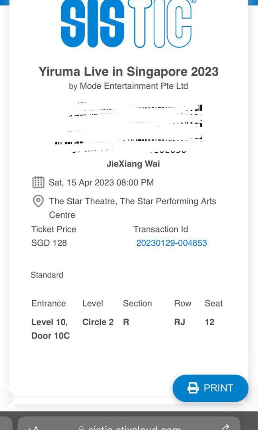Click the seat number 12
This screenshot has height=430, width=258.
[209, 322]
